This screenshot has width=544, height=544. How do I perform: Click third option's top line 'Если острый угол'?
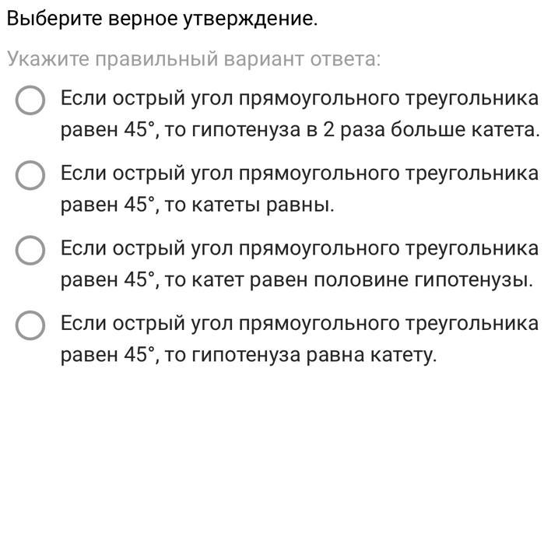pyautogui.click(x=147, y=249)
